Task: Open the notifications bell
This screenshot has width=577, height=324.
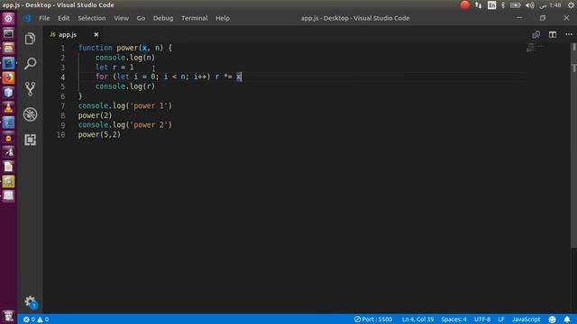Action: (x=567, y=319)
